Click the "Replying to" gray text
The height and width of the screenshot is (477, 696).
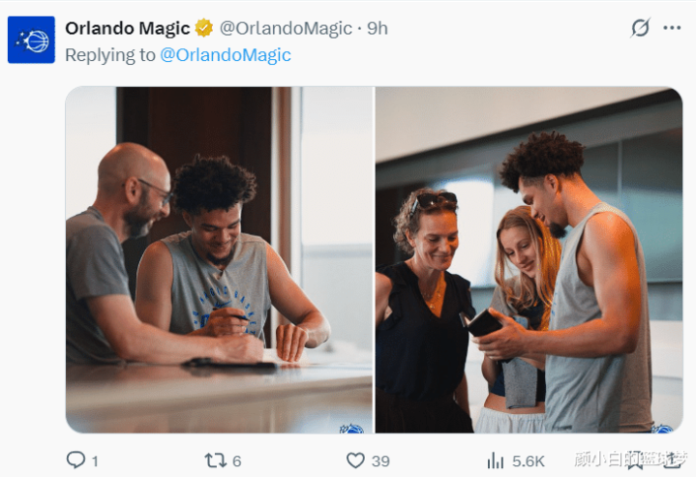pos(109,55)
